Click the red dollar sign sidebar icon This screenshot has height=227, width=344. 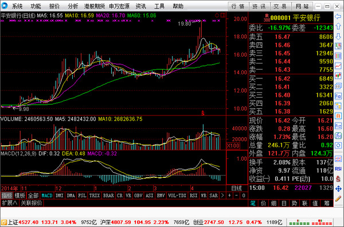pyautogui.click(x=338, y=179)
